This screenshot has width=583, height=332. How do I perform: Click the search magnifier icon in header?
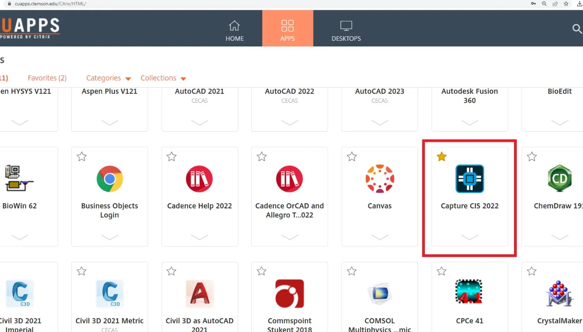[577, 29]
